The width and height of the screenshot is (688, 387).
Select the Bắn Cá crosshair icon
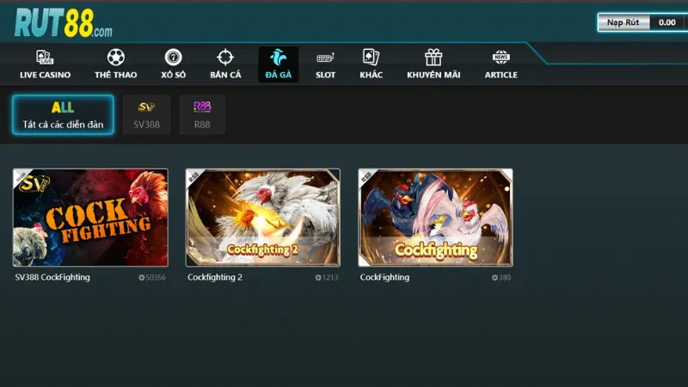tap(225, 57)
